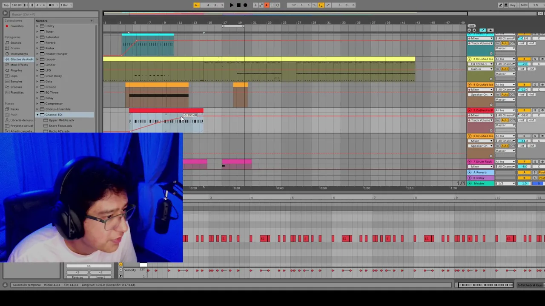Toggle the Automation Arm icon
Screen dimensions: 545x306
point(261,5)
